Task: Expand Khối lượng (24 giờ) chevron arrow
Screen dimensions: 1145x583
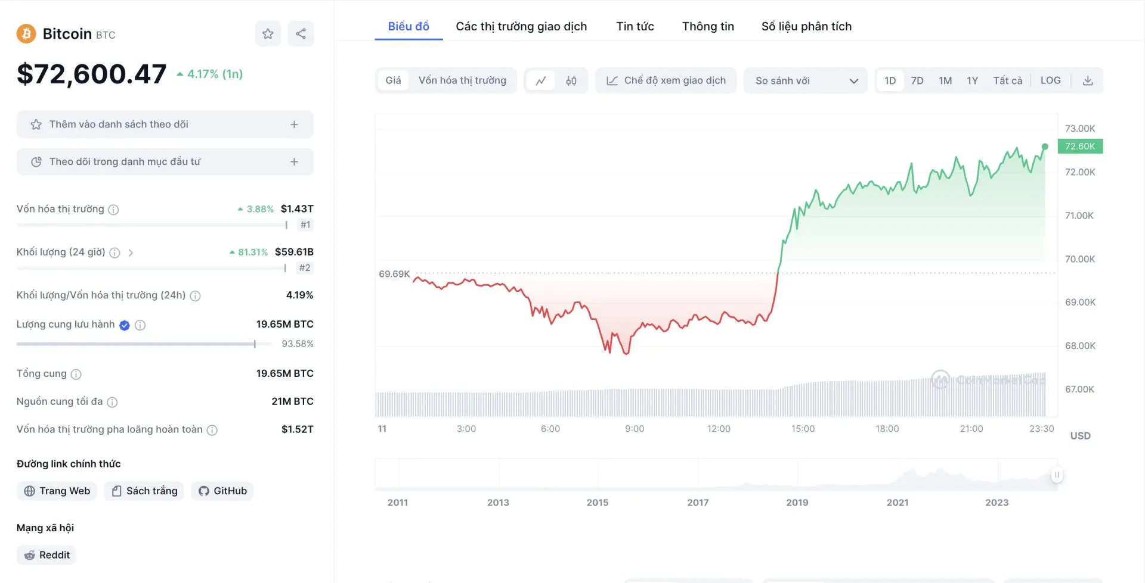Action: (x=131, y=252)
